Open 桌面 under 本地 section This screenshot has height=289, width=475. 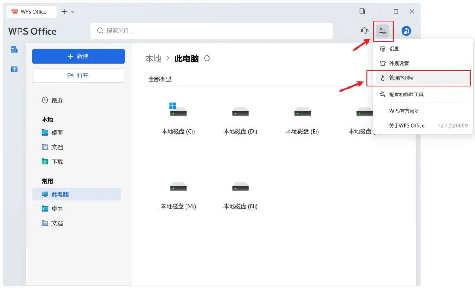point(77,132)
